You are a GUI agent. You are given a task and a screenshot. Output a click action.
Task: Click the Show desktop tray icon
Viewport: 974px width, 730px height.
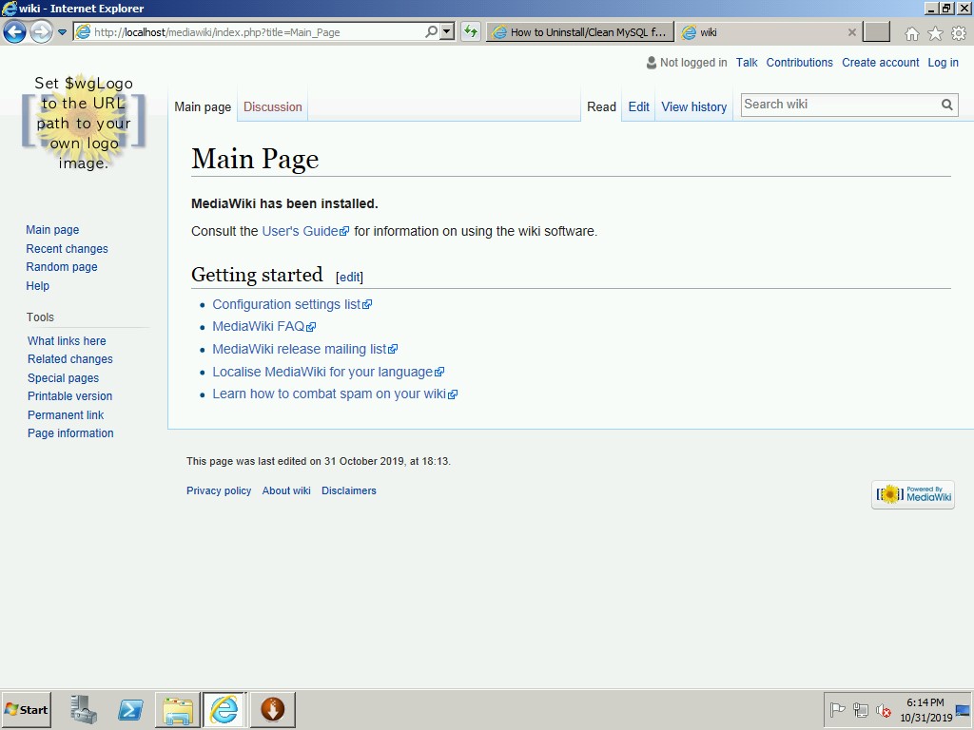point(964,709)
